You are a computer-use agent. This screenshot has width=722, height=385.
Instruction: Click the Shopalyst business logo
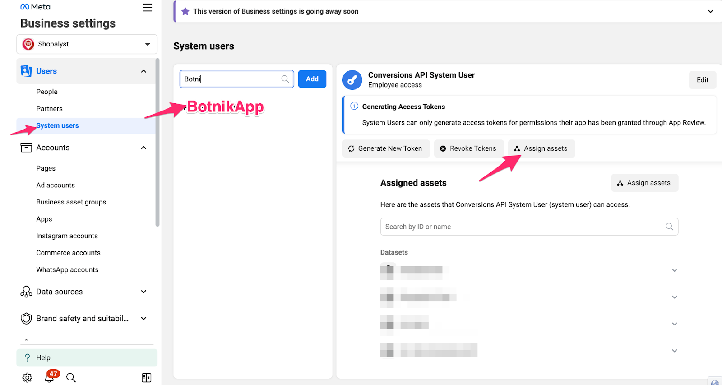(28, 44)
